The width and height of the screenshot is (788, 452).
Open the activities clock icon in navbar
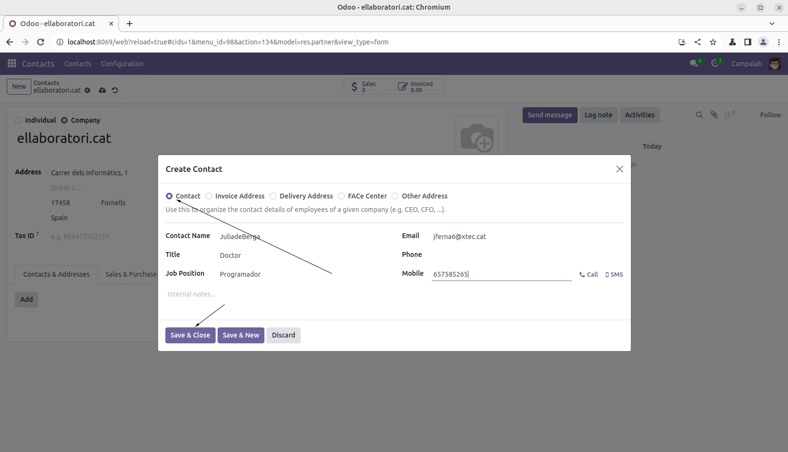point(715,64)
